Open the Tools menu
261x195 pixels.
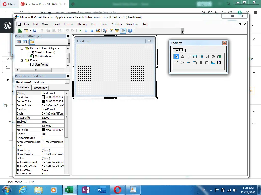click(x=104, y=24)
